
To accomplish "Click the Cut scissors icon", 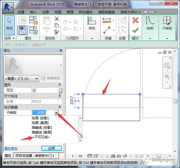I will (56, 19).
